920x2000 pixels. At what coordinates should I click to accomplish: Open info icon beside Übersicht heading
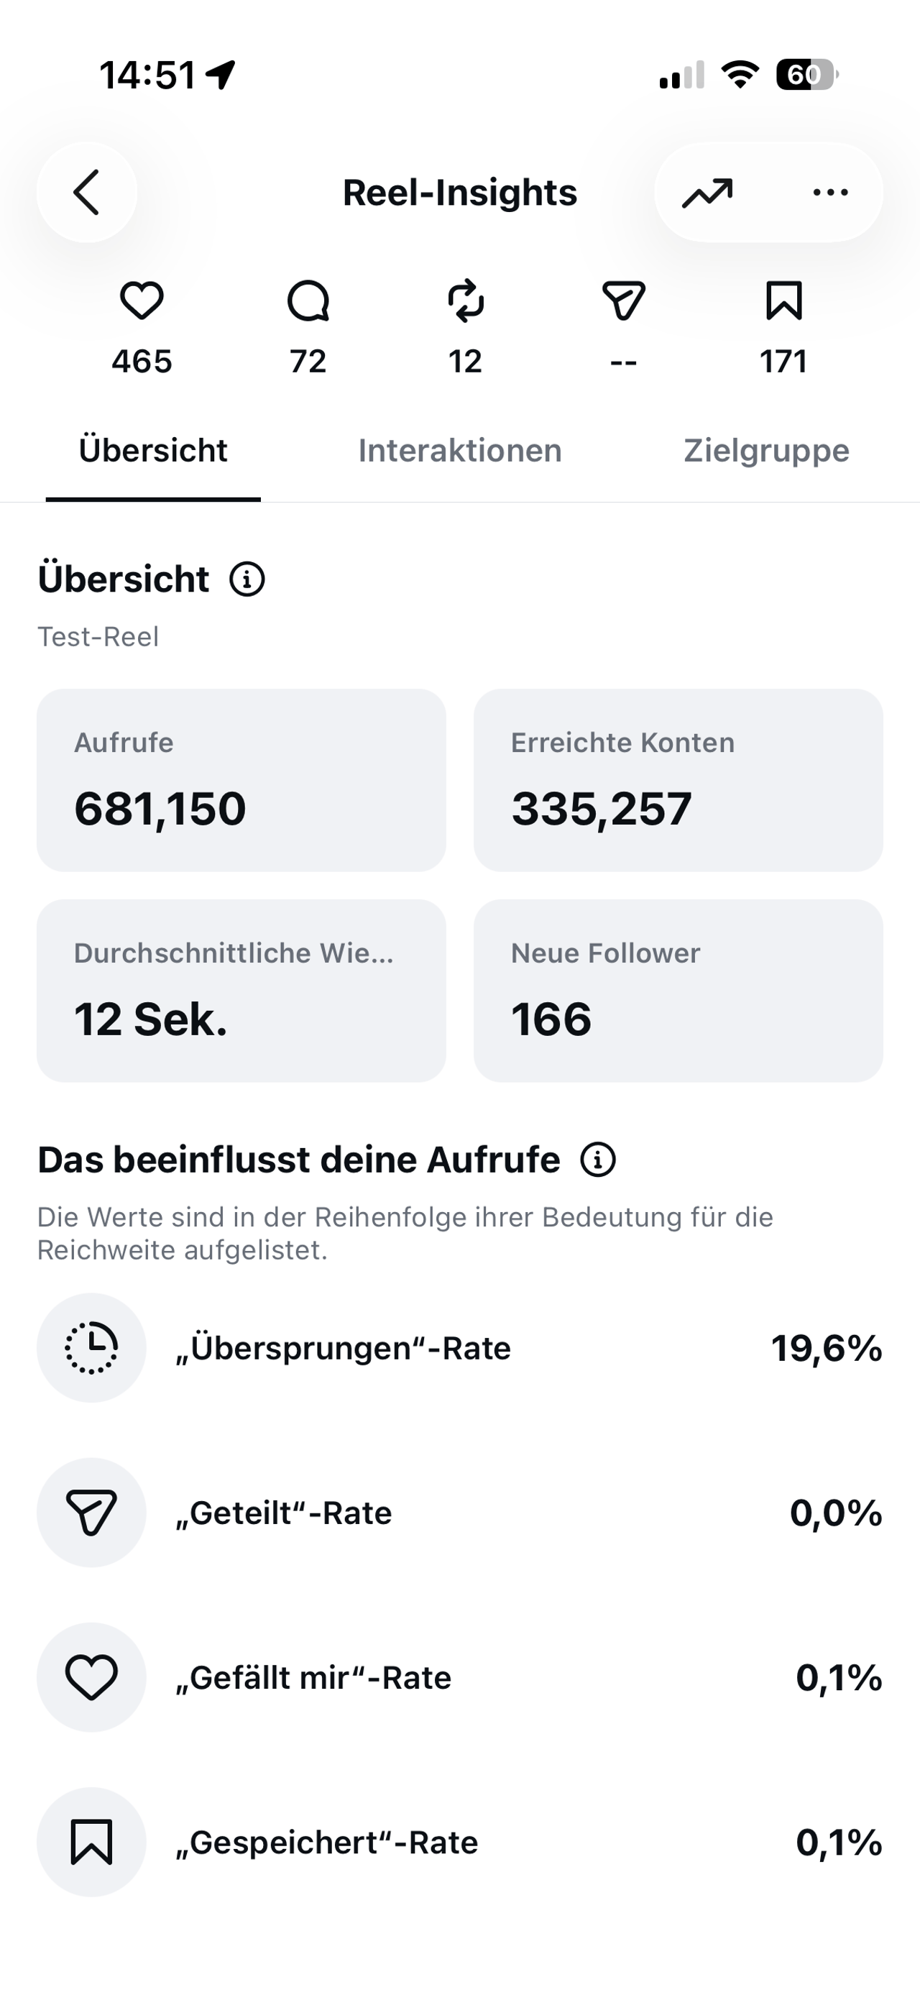click(x=247, y=579)
